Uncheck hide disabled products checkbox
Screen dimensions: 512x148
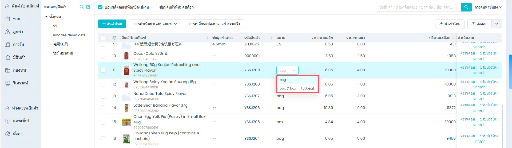(100, 7)
